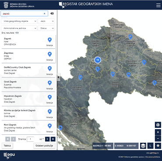Open the Jezik dropdown
The height and width of the screenshot is (161, 162).
coord(46,21)
